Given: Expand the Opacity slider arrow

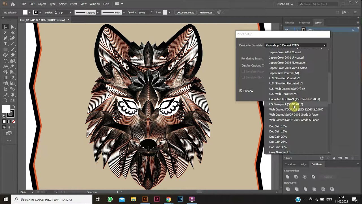Looking at the screenshot, I should pos(152,12).
